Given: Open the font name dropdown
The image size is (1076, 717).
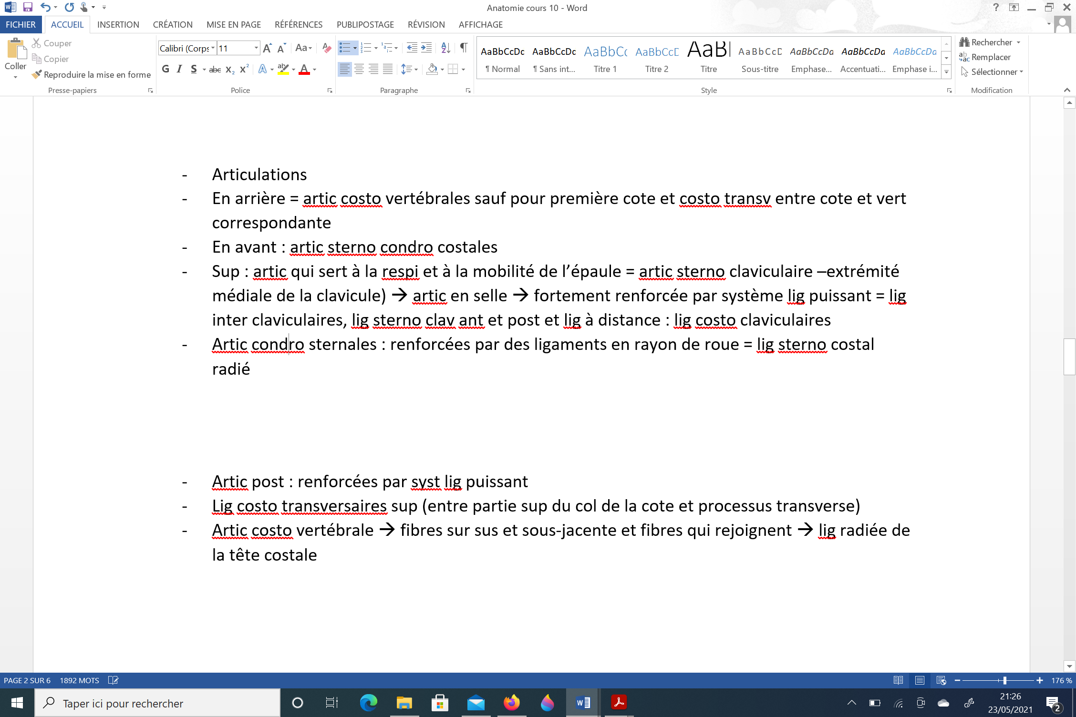Looking at the screenshot, I should click(x=213, y=48).
